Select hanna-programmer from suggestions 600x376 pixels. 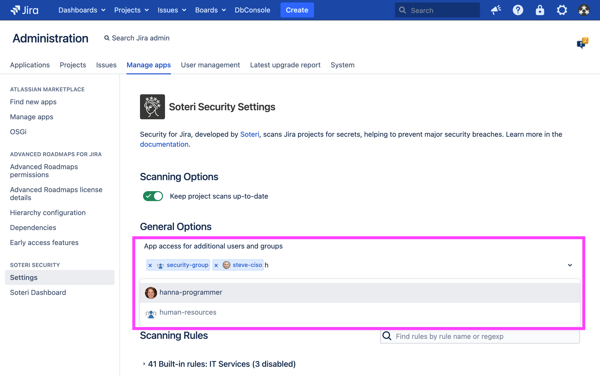191,292
